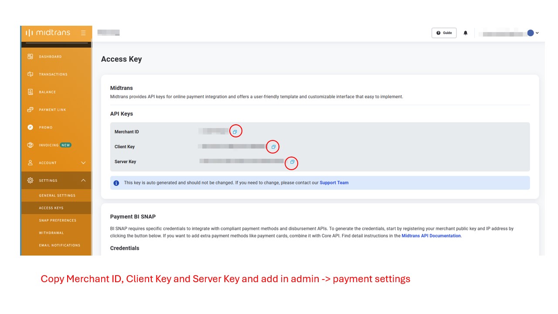Click the Guide button
This screenshot has height=314, width=558.
(x=444, y=32)
